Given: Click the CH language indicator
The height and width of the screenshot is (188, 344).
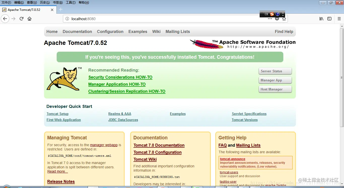Looking at the screenshot, I should pos(266,14).
